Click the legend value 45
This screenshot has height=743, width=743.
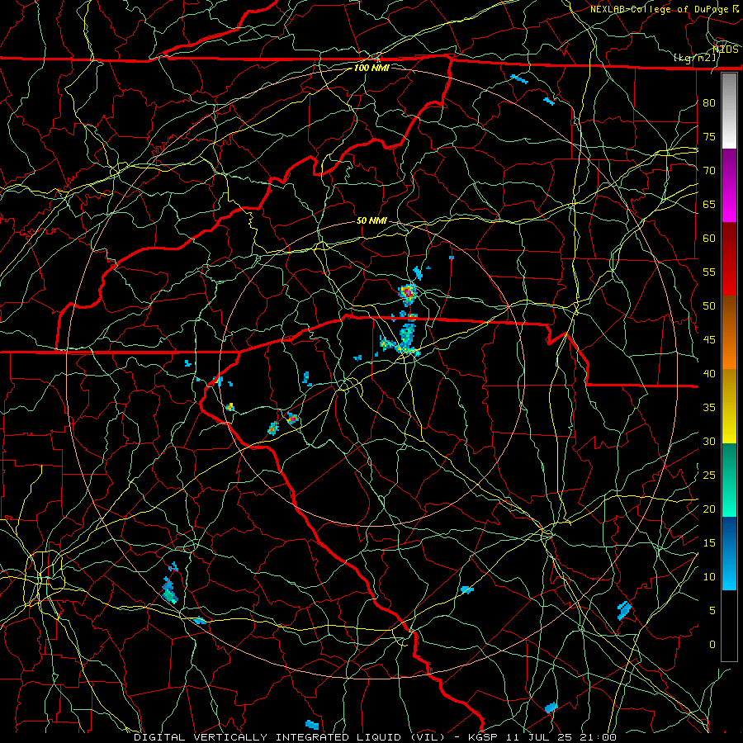point(709,340)
